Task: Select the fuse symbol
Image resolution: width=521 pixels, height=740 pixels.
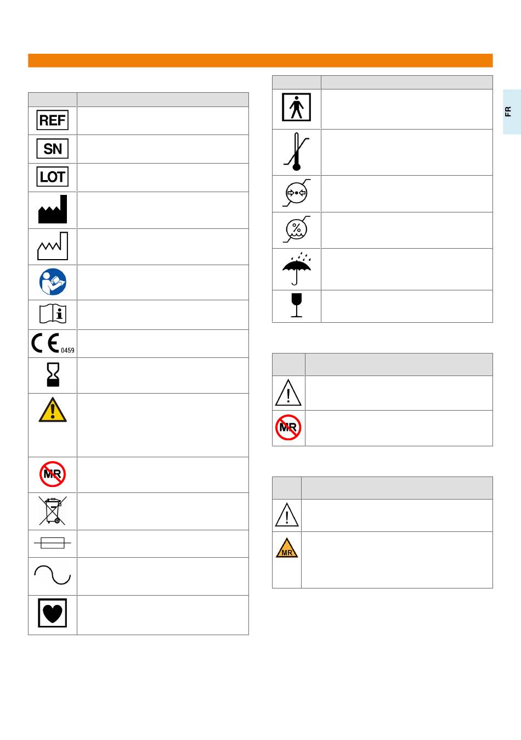Action: pos(53,543)
